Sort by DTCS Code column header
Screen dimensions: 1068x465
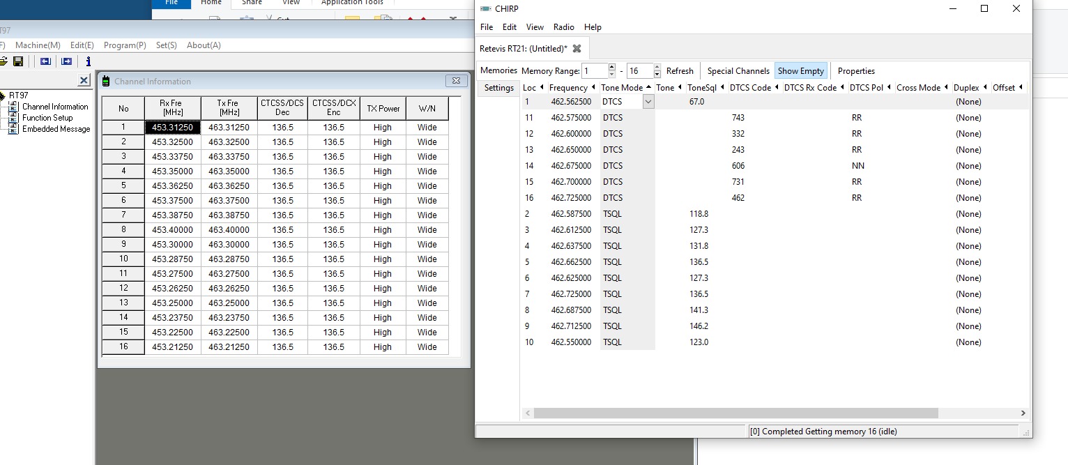tap(754, 88)
